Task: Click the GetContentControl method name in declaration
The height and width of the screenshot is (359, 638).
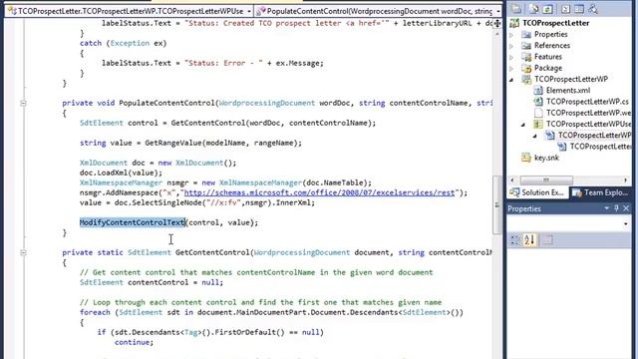Action: [x=212, y=252]
